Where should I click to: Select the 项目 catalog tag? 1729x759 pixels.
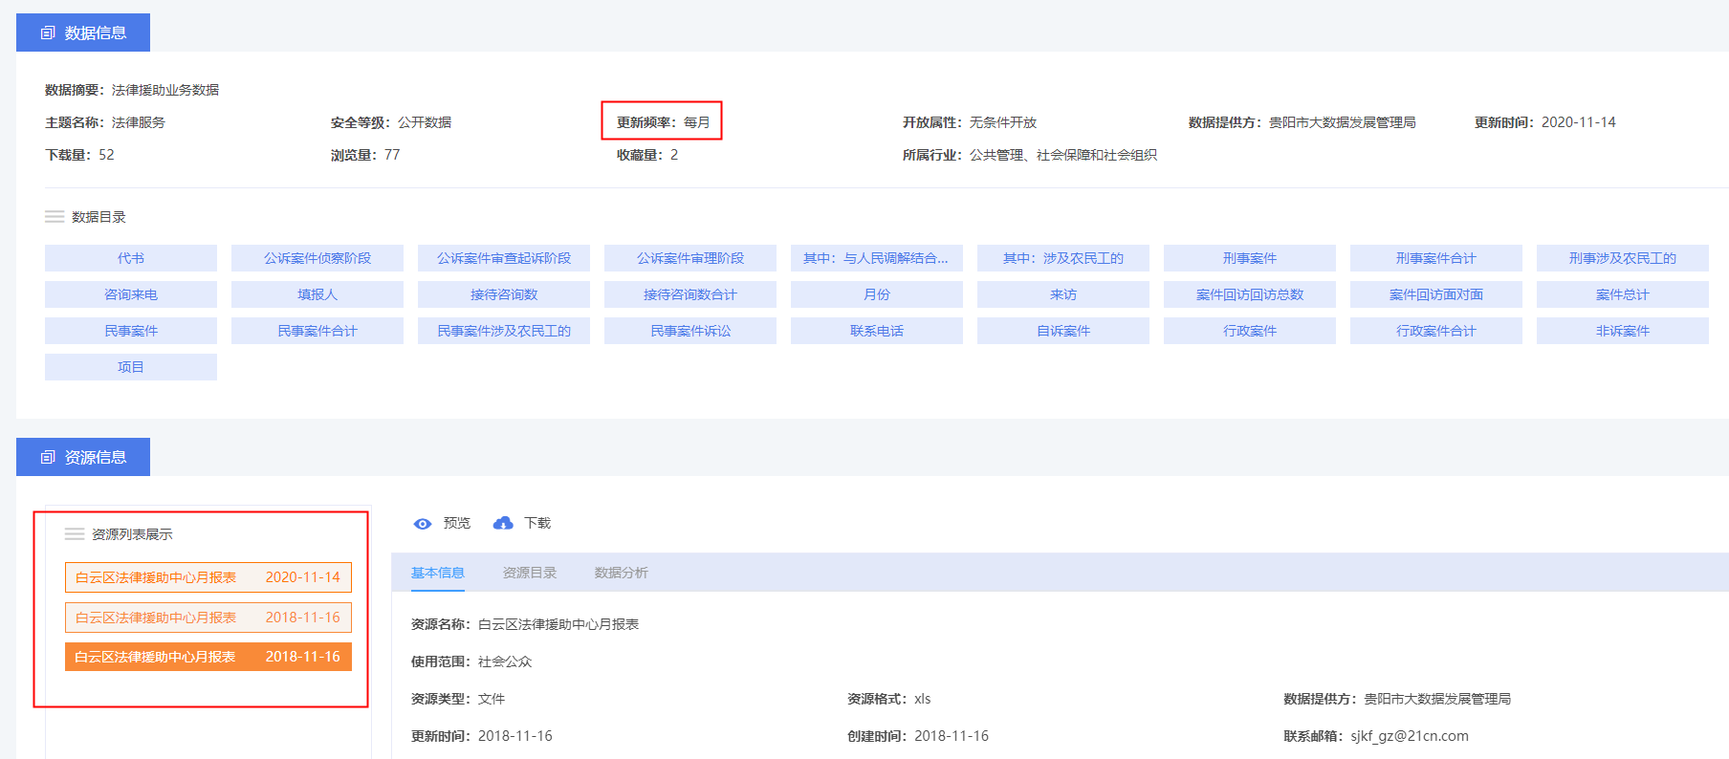[131, 367]
